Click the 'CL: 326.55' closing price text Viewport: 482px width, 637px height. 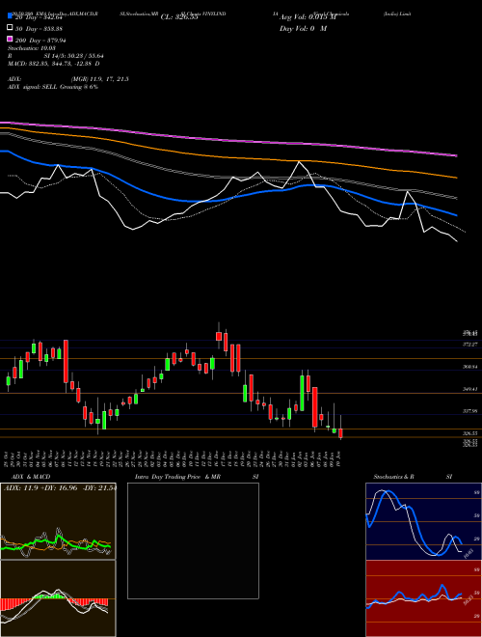click(x=179, y=17)
